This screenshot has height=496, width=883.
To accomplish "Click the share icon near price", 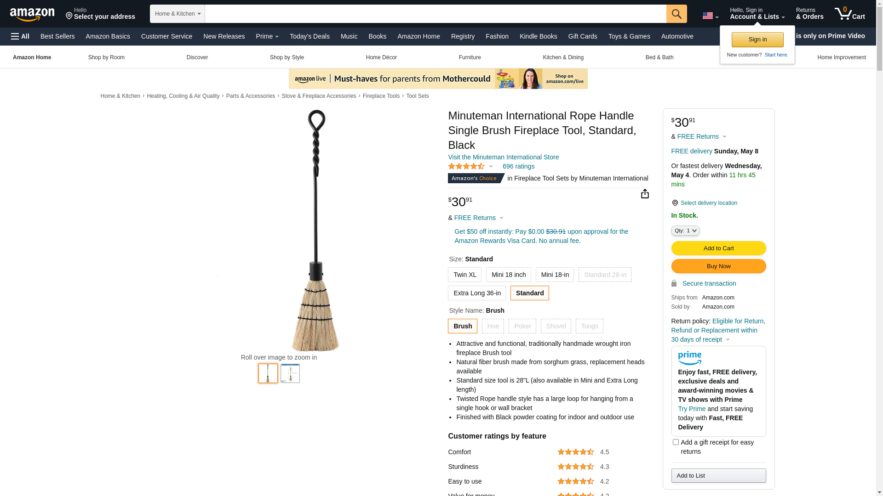I will [645, 194].
